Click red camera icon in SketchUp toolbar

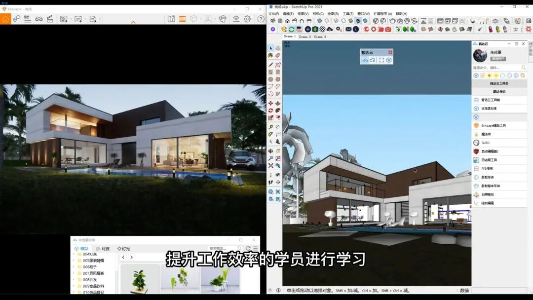(x=388, y=29)
